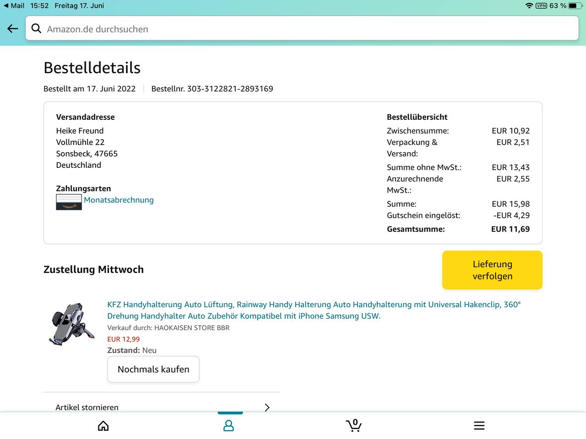This screenshot has height=439, width=586.
Task: Select the Bestellt am 17. Juni 2022 text
Action: [90, 89]
